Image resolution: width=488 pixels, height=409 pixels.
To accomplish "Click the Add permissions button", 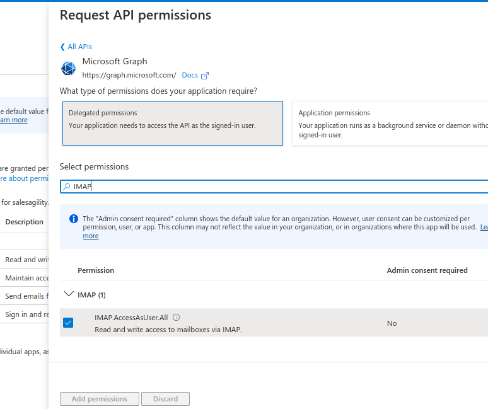I will pos(100,399).
